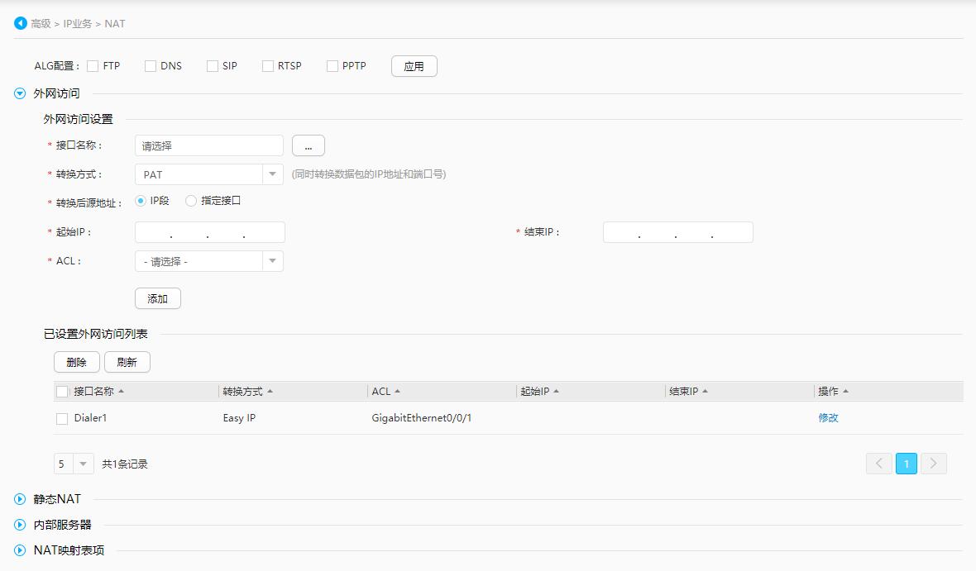Open the ACL selection dropdown

273,260
